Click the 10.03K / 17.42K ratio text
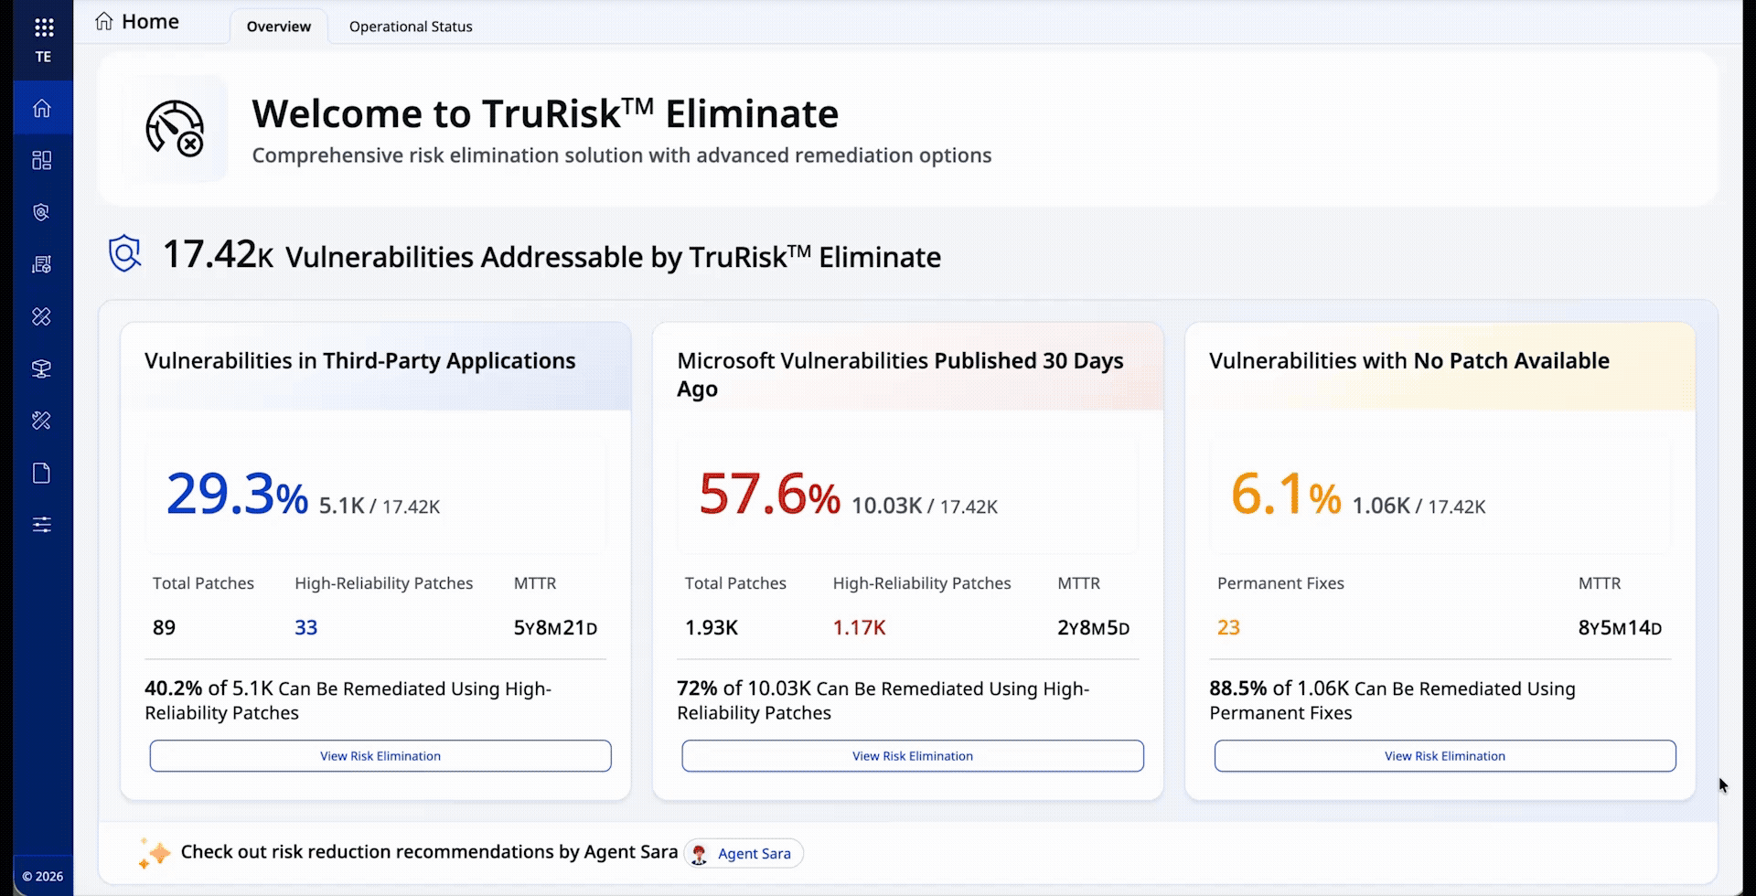This screenshot has width=1756, height=896. pos(925,506)
